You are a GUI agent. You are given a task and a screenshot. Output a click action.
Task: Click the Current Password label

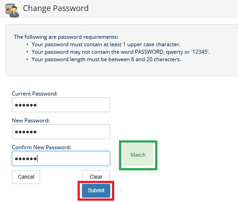pos(35,94)
